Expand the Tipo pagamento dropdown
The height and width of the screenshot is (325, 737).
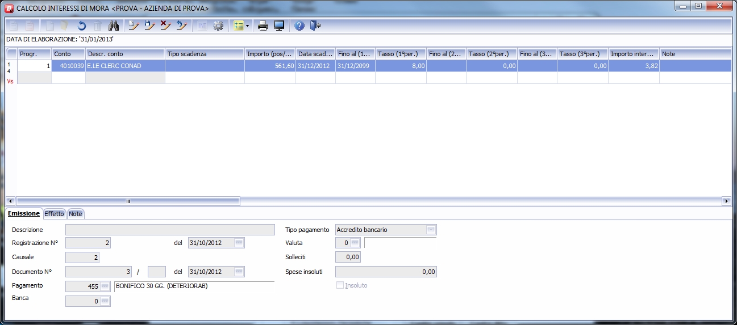[431, 230]
